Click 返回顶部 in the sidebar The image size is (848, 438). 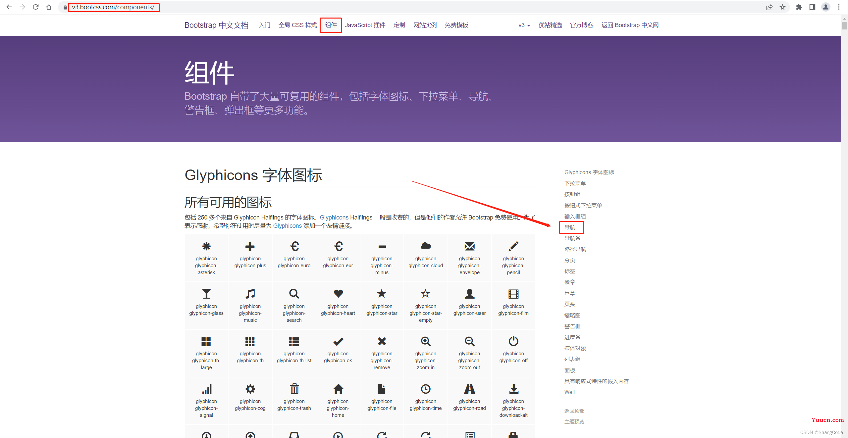click(x=574, y=411)
